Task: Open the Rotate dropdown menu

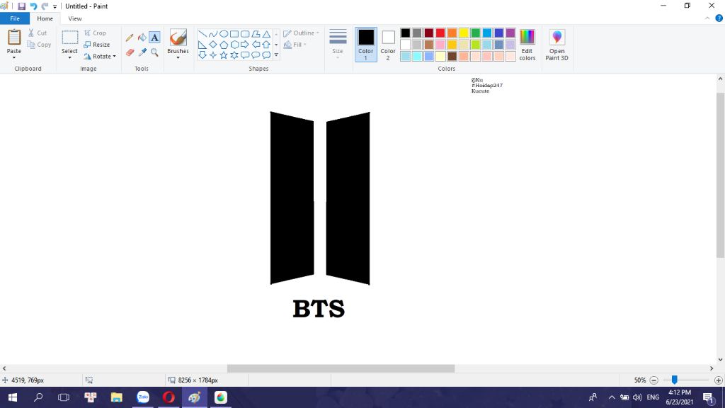Action: (99, 57)
